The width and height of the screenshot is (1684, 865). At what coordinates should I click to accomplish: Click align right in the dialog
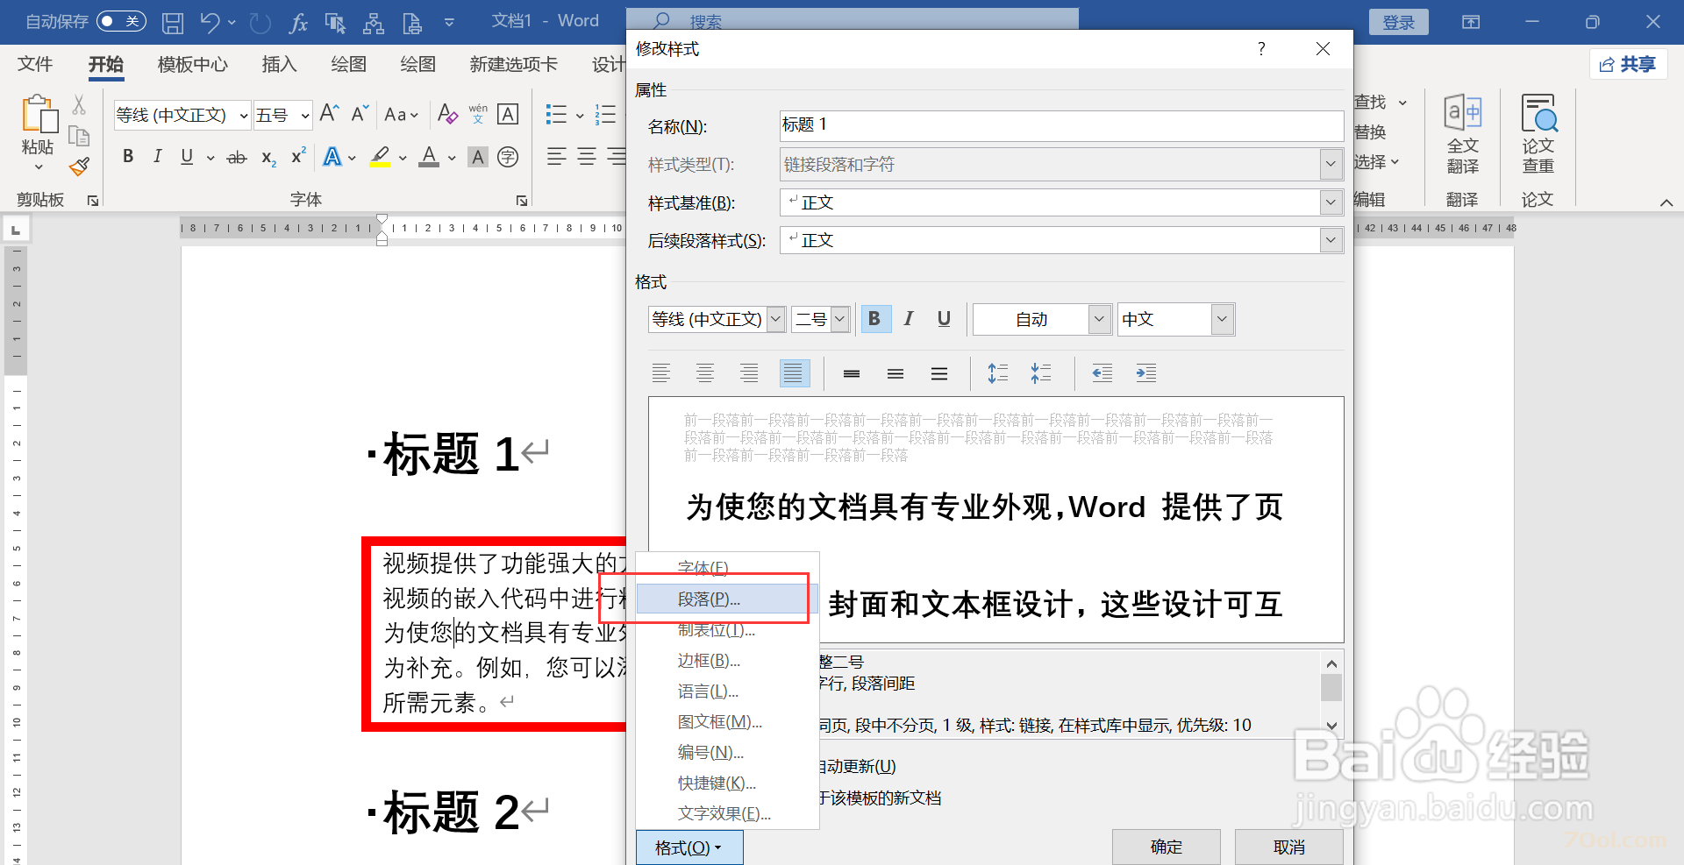(749, 373)
